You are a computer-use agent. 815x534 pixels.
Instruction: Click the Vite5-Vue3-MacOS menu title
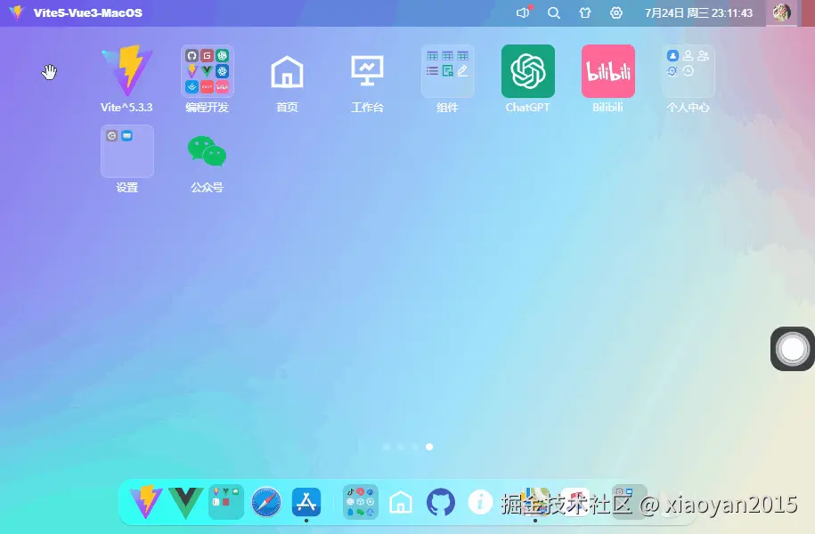point(86,12)
